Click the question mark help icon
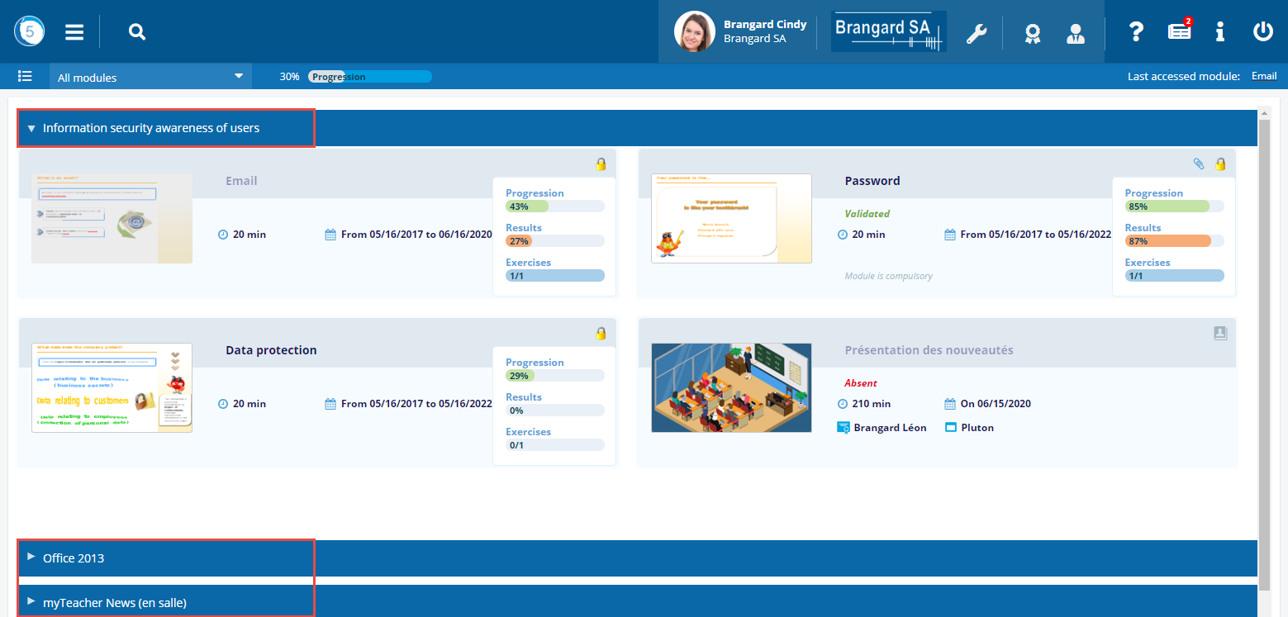 1136,32
